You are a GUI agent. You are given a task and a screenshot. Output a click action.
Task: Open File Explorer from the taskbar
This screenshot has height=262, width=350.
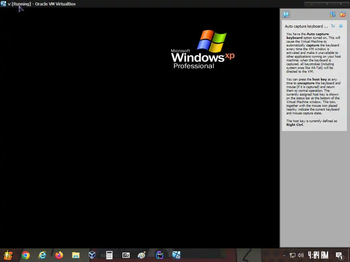tap(76, 255)
